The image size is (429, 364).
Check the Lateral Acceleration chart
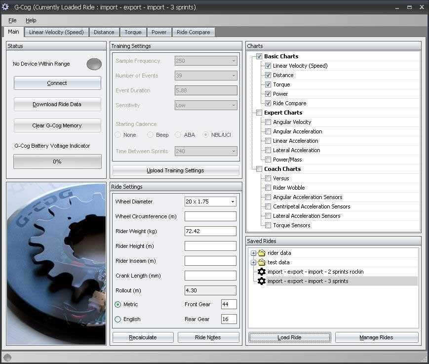[268, 150]
